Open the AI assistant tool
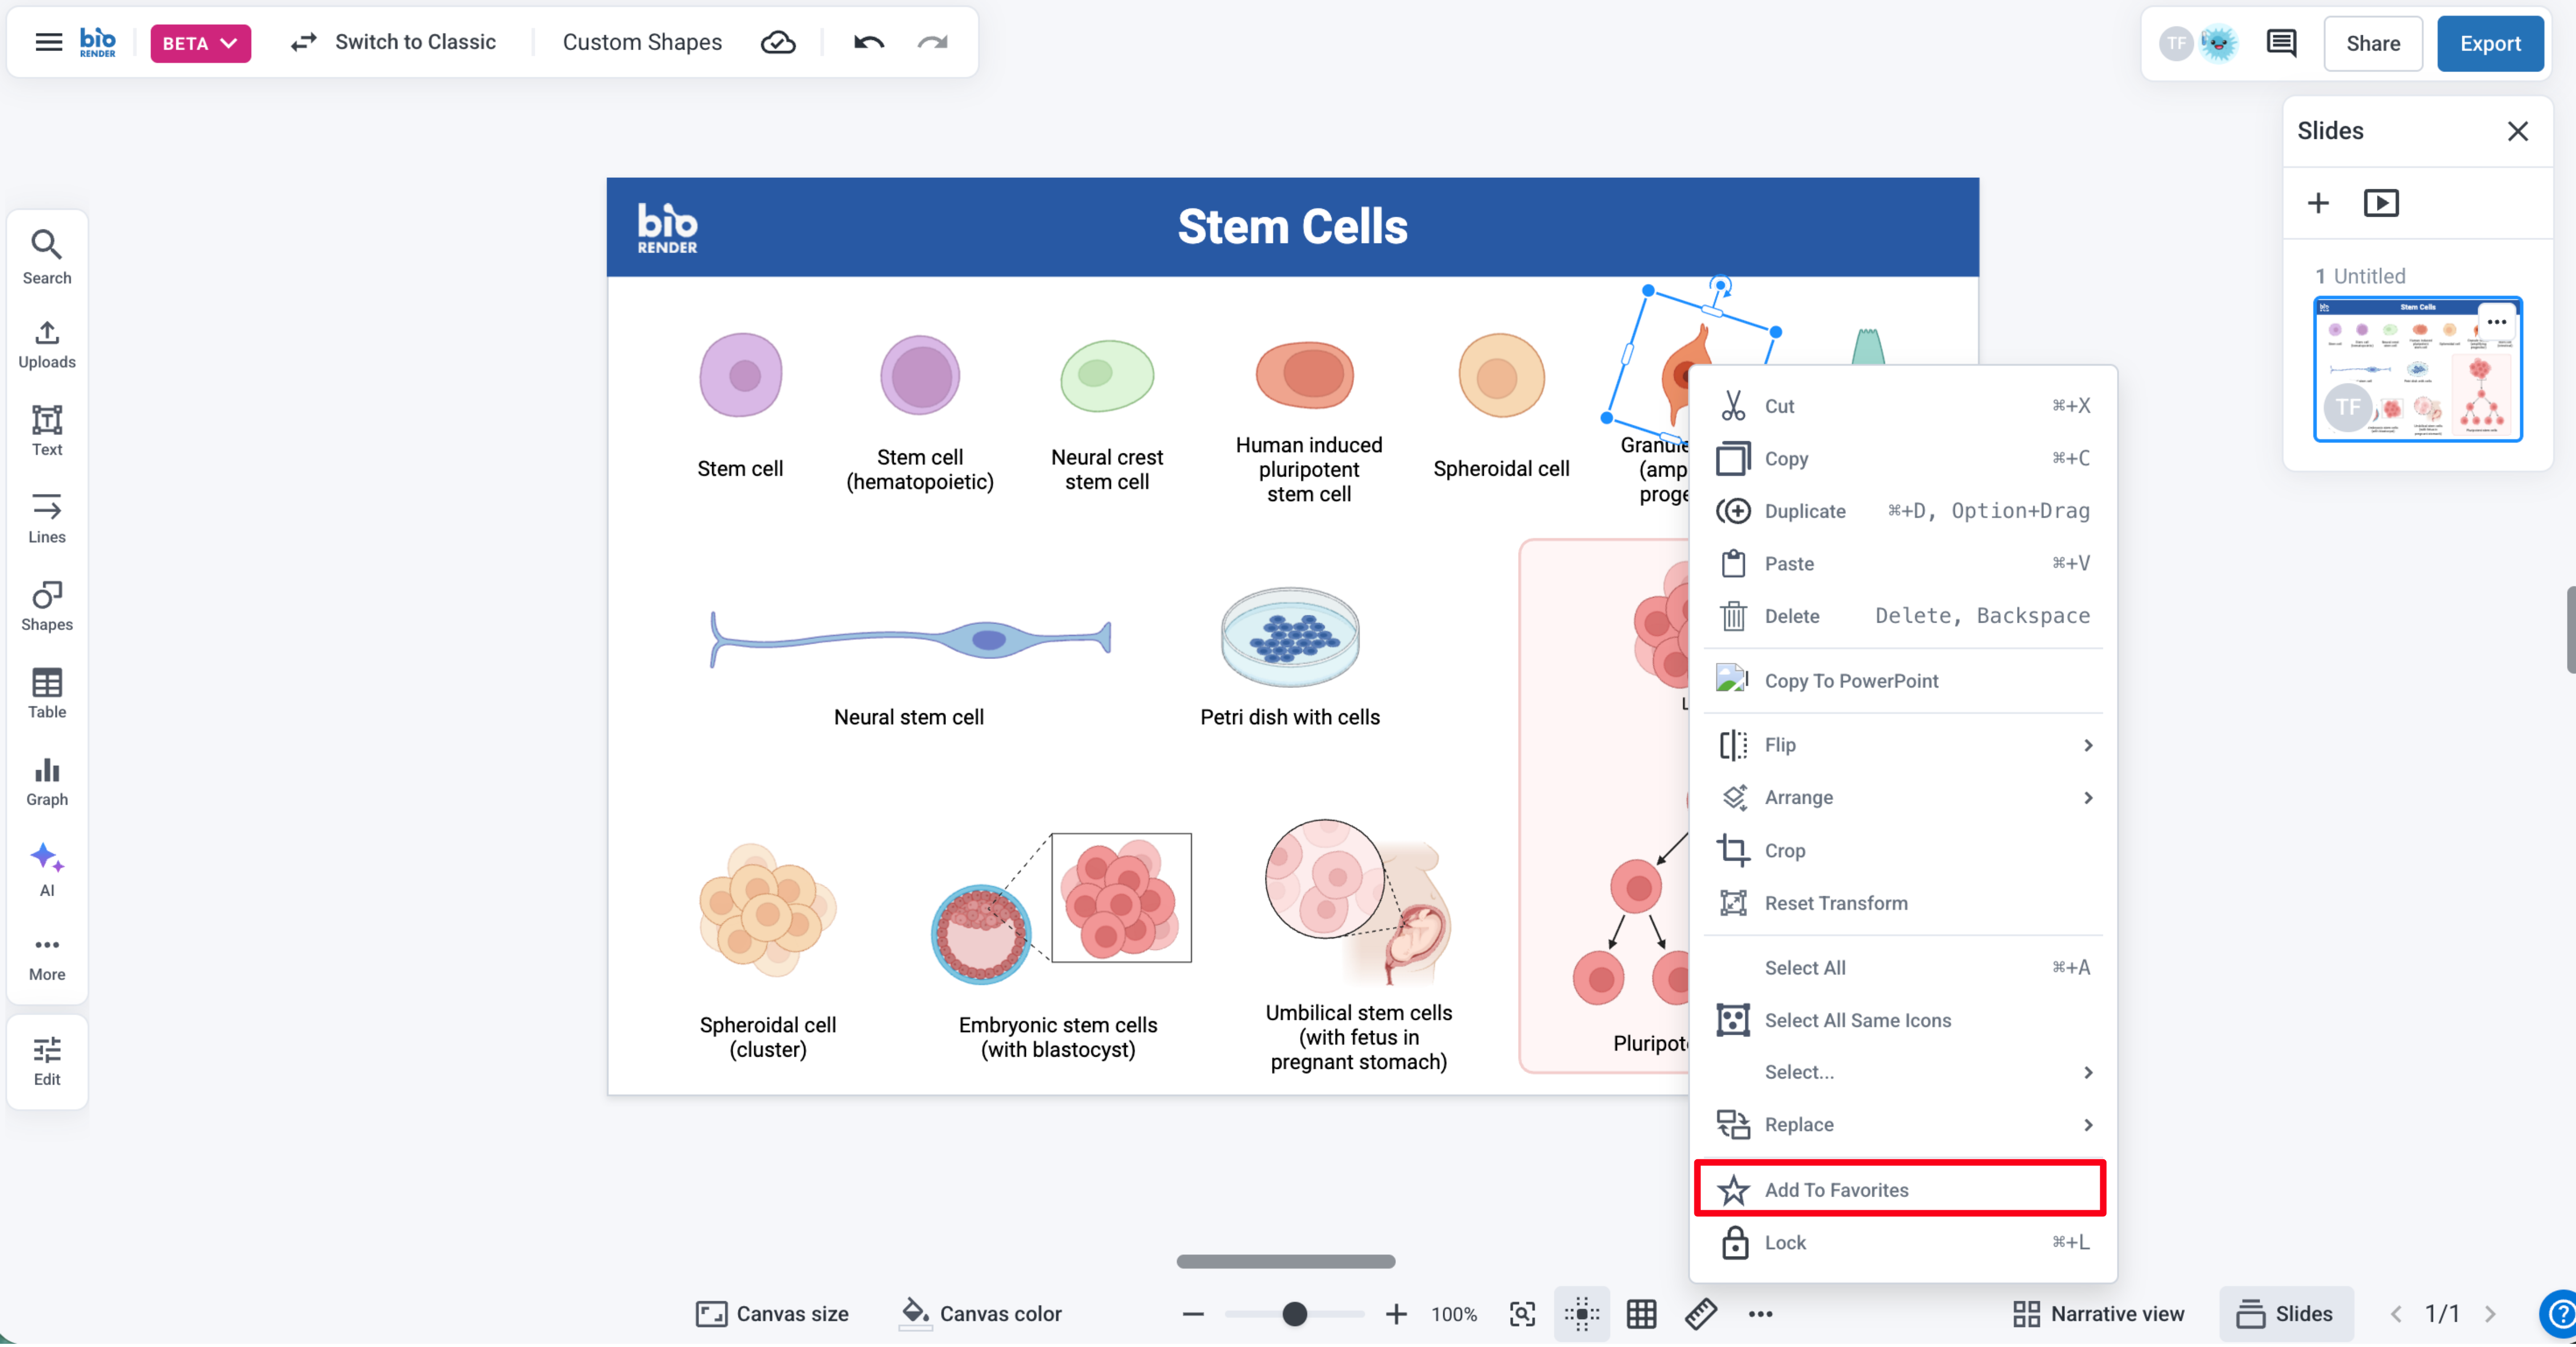The image size is (2576, 1347). click(x=47, y=869)
